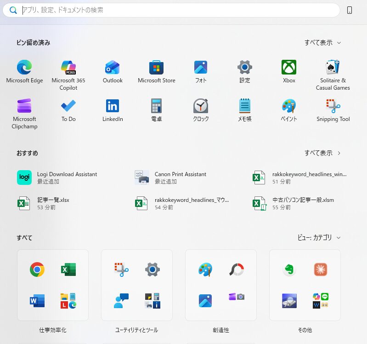Open Claude icon in その他 category
This screenshot has height=344, width=367.
tap(321, 269)
